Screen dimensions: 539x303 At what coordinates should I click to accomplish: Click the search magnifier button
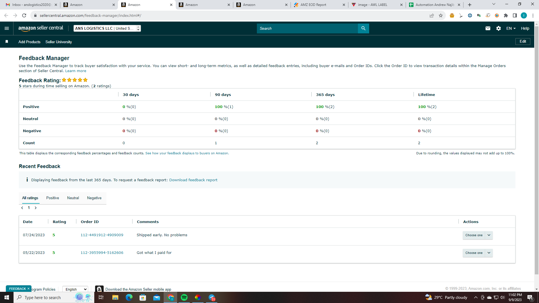click(x=363, y=28)
